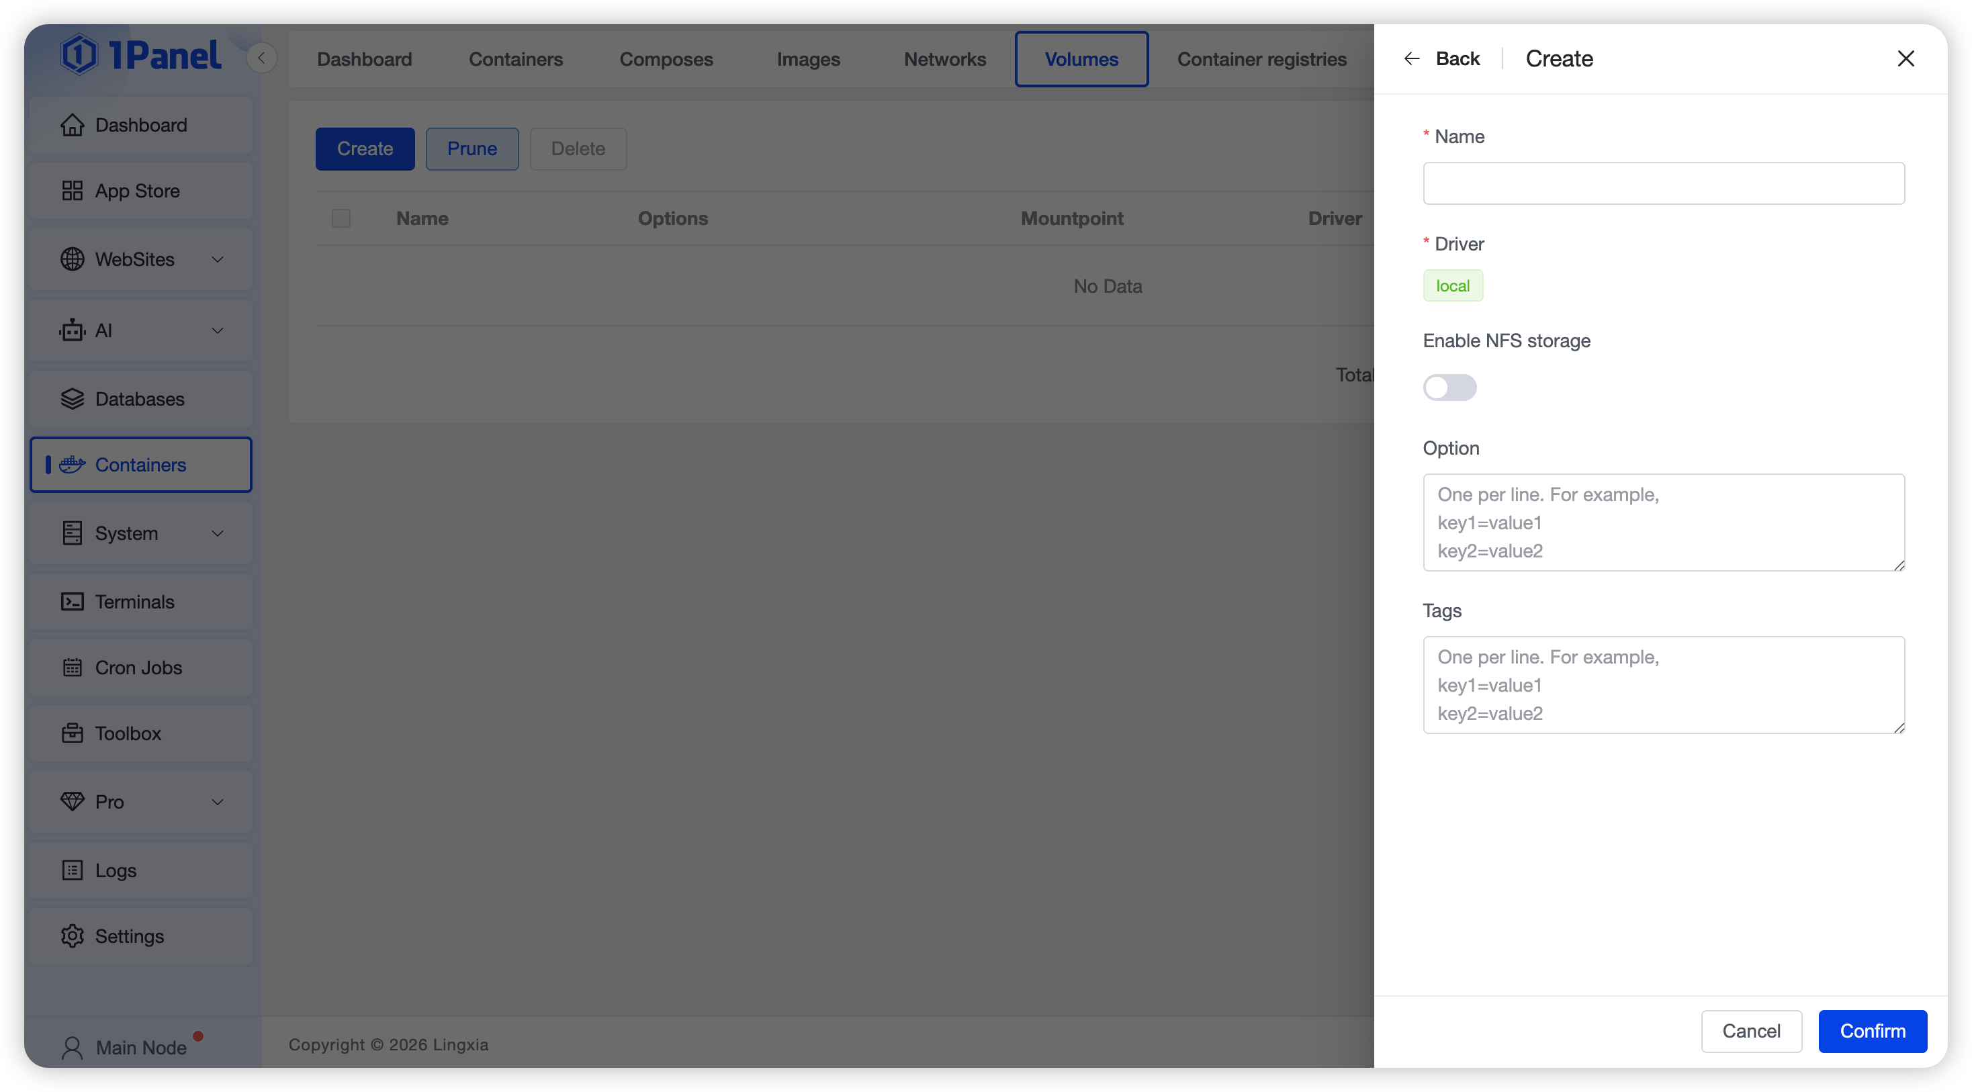Expand the Pro section chevron
The width and height of the screenshot is (1972, 1092).
(x=218, y=802)
